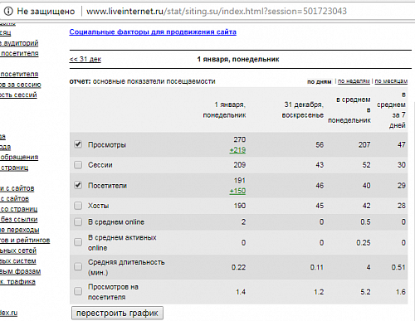Open the +150 visitors difference link
The image size is (415, 321).
pos(237,191)
